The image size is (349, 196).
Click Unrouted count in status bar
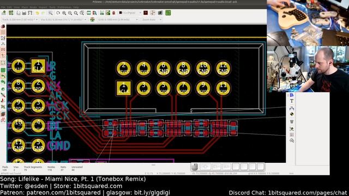pos(77,168)
